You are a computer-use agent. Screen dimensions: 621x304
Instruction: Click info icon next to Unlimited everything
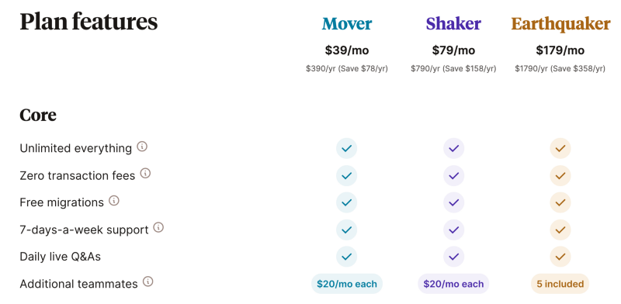click(x=142, y=147)
